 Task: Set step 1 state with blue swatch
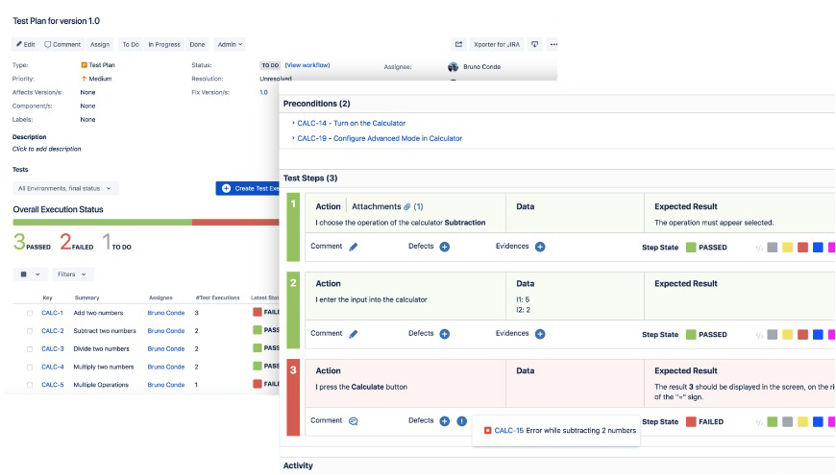[818, 248]
